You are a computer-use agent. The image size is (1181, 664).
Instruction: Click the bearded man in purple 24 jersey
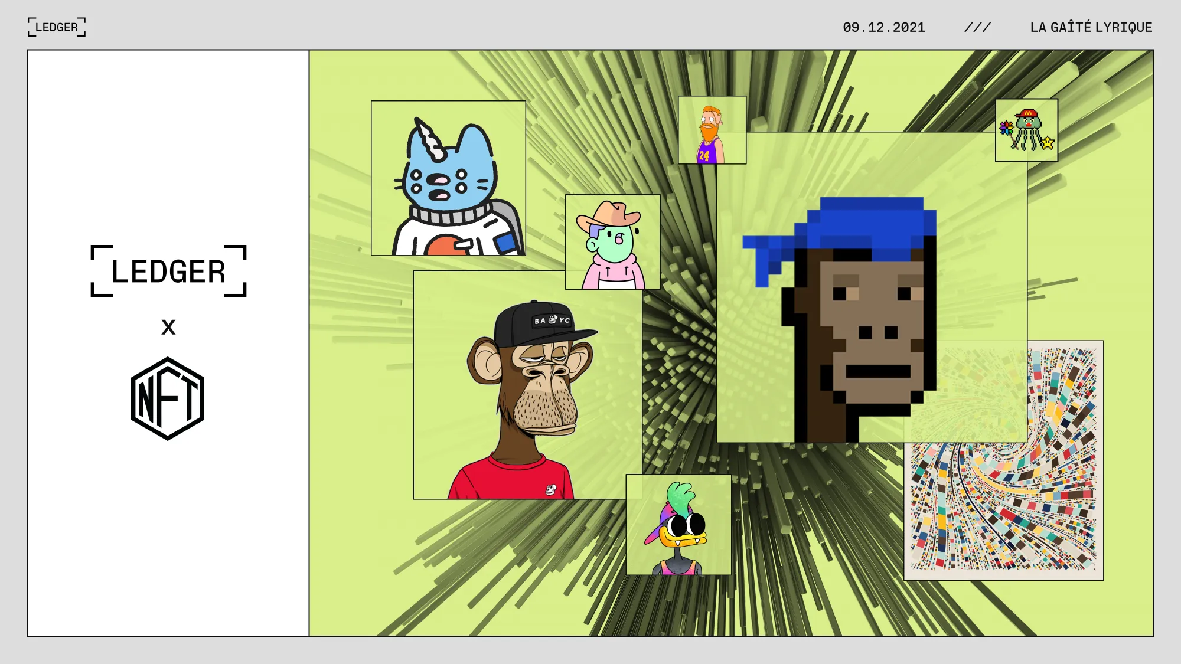pyautogui.click(x=712, y=130)
